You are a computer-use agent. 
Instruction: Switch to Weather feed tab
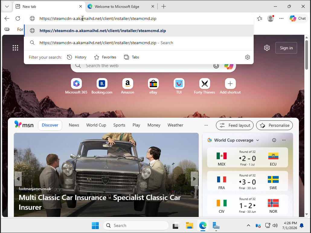[x=175, y=125]
